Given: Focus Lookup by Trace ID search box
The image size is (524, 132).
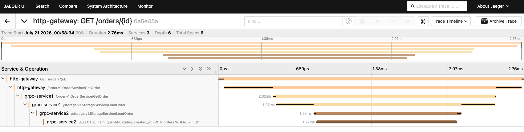Looking at the screenshot, I should 437,6.
